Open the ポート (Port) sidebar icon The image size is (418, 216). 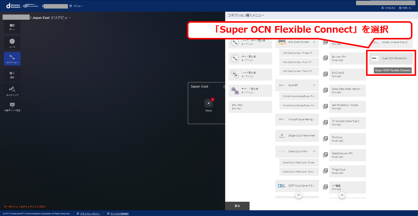click(12, 27)
